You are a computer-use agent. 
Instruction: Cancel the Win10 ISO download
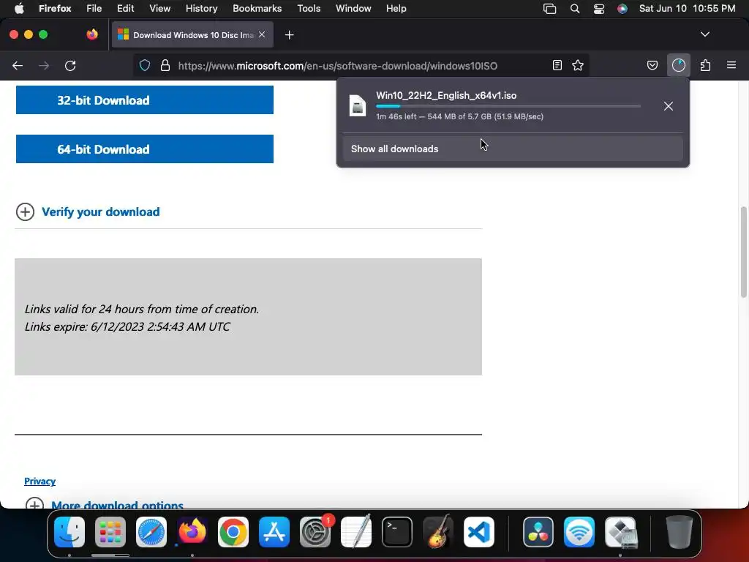pos(669,106)
